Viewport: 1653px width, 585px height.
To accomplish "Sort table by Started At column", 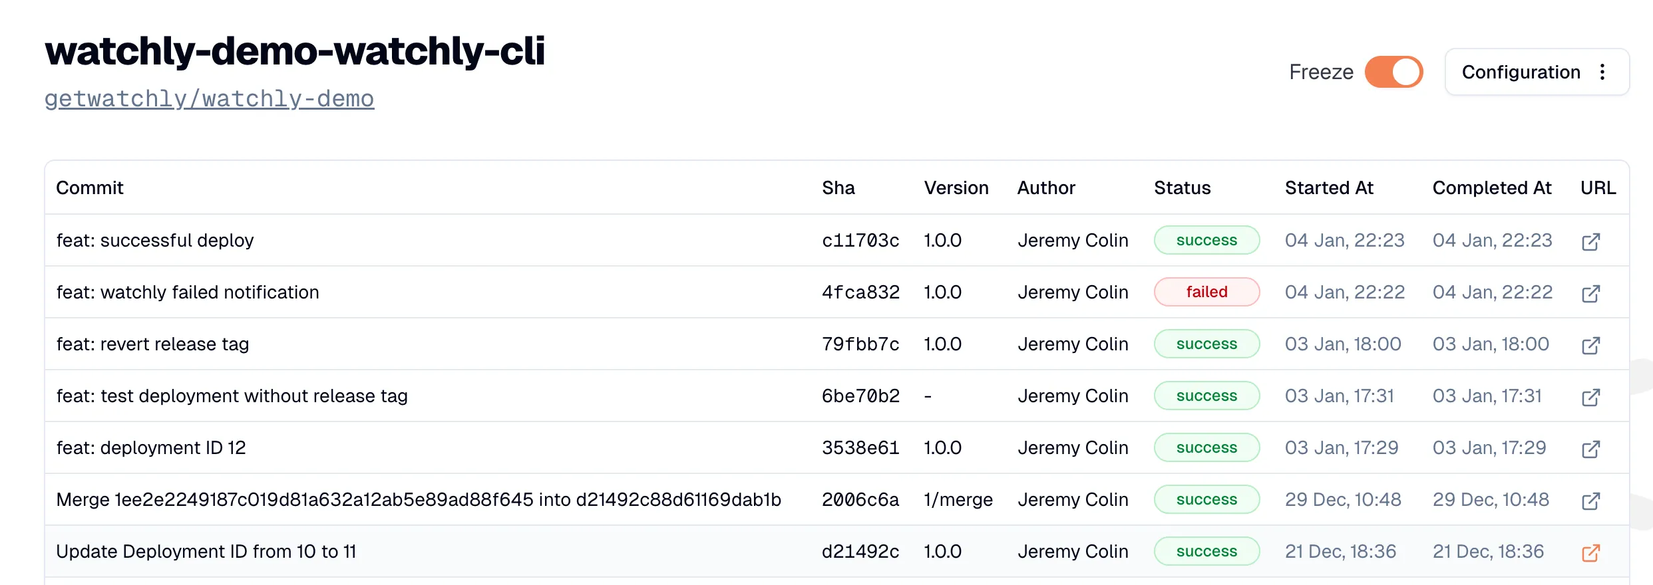I will pos(1329,188).
